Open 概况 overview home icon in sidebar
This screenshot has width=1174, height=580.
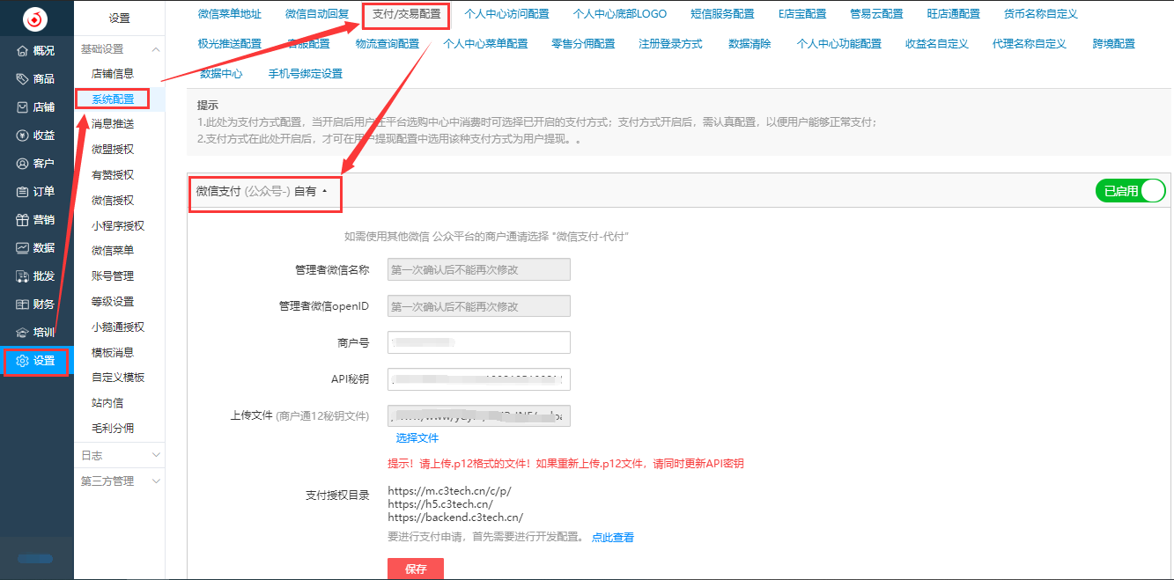pyautogui.click(x=23, y=50)
